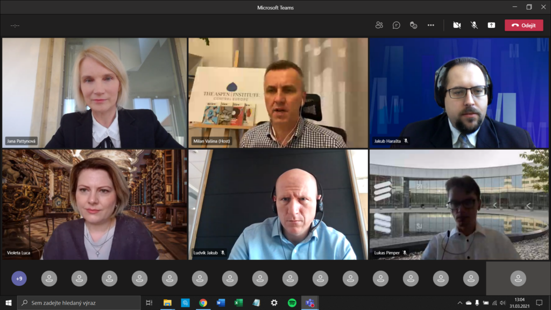Click the Violeta Luca name label
The height and width of the screenshot is (310, 551).
pyautogui.click(x=17, y=252)
